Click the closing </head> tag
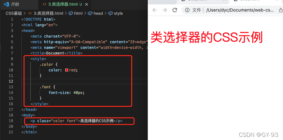The image size is (283, 140). [x=29, y=109]
